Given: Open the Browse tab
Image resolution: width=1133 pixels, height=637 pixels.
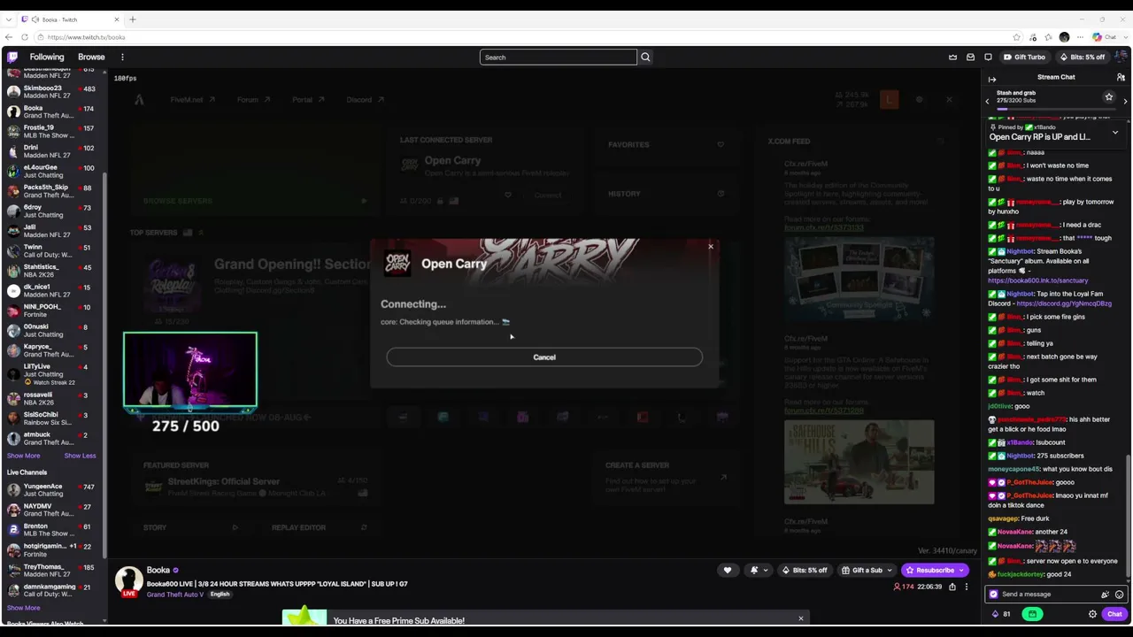Looking at the screenshot, I should [x=91, y=58].
